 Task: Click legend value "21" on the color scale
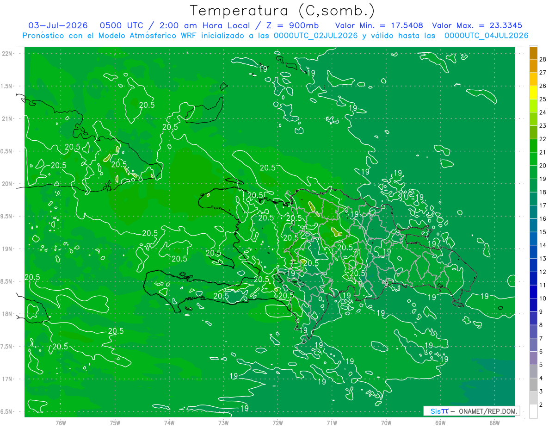(x=543, y=152)
